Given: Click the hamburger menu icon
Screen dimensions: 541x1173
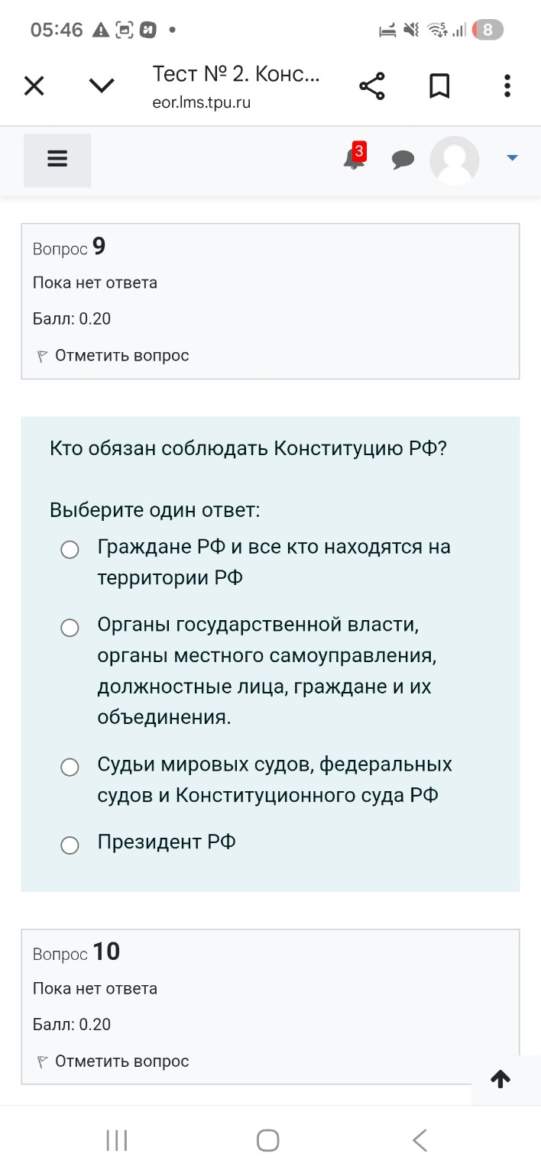Looking at the screenshot, I should point(57,159).
